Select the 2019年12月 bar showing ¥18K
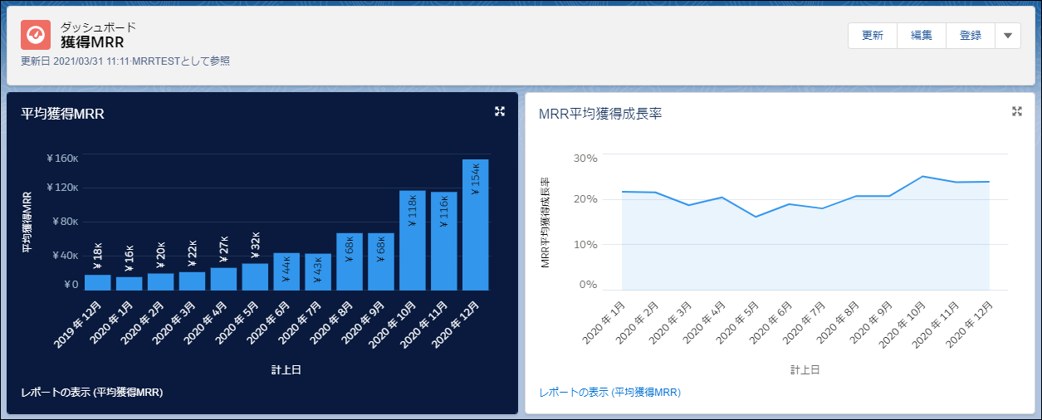Viewport: 1042px width, 420px height. click(x=98, y=282)
